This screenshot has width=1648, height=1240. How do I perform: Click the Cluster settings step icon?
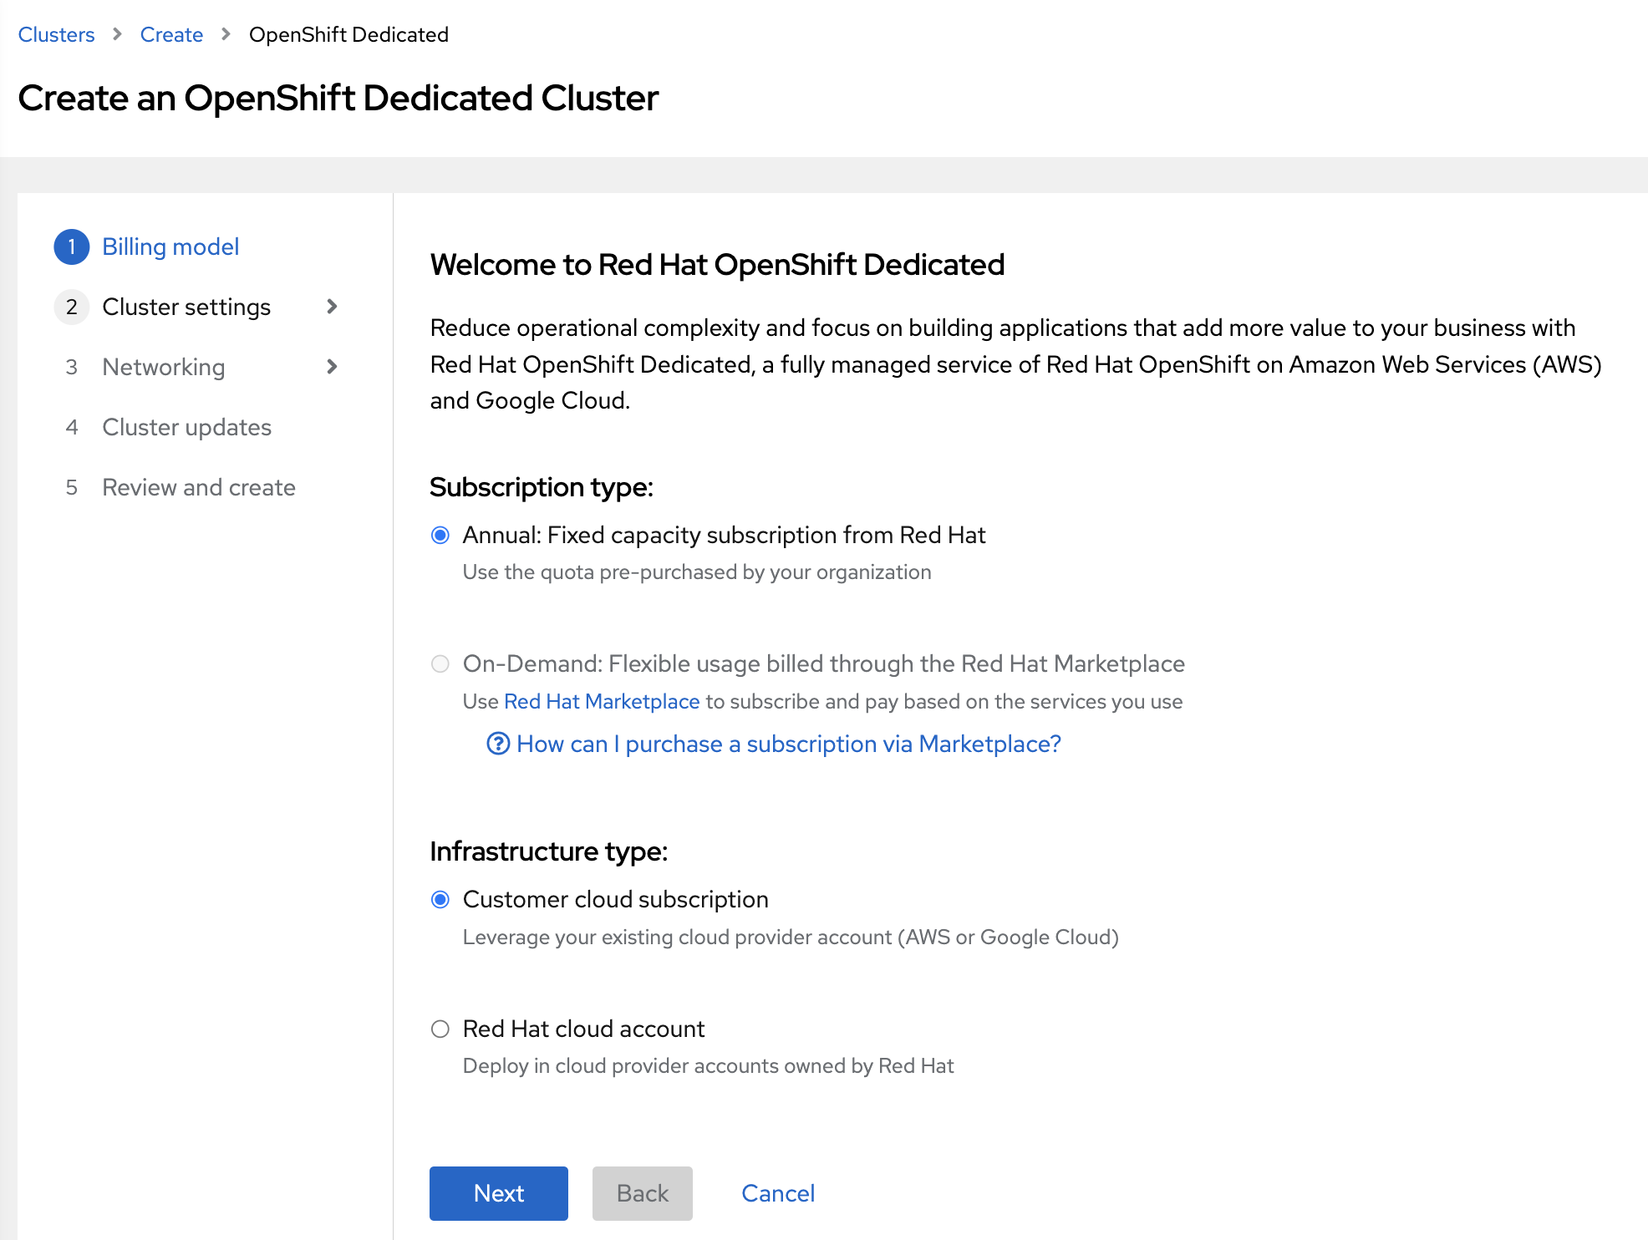[x=72, y=306]
